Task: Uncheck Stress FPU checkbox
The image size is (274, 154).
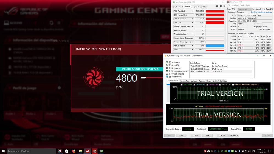Action: [170, 65]
